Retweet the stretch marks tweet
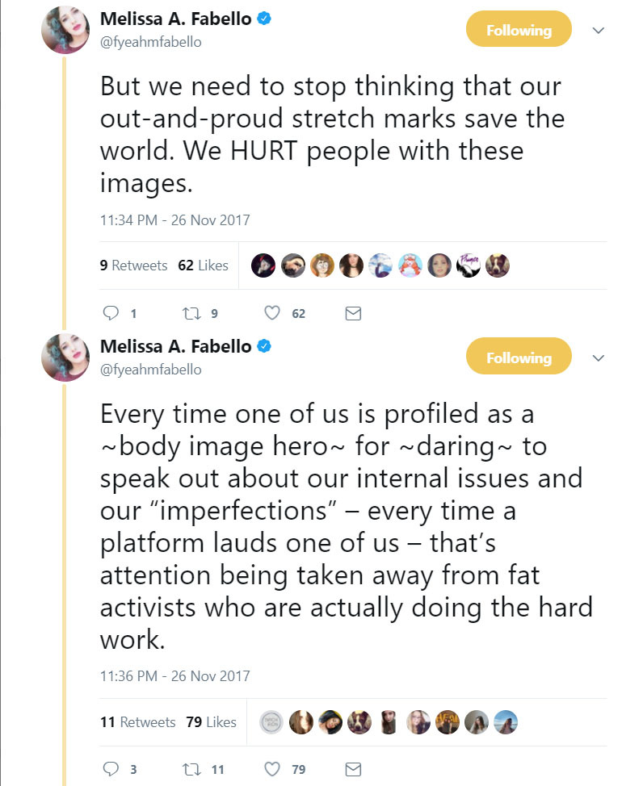Viewport: 643px width, 786px height. click(x=191, y=314)
